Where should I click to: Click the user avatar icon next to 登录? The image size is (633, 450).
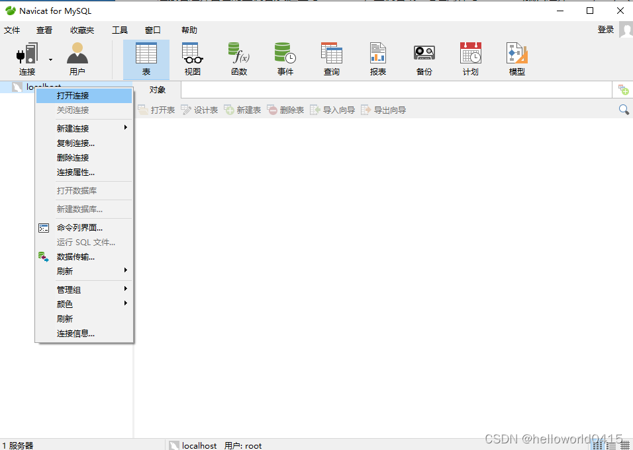coord(626,30)
